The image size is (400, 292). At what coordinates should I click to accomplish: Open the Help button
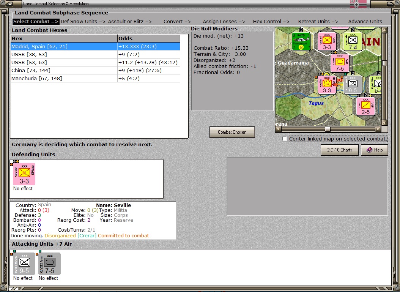click(x=375, y=150)
